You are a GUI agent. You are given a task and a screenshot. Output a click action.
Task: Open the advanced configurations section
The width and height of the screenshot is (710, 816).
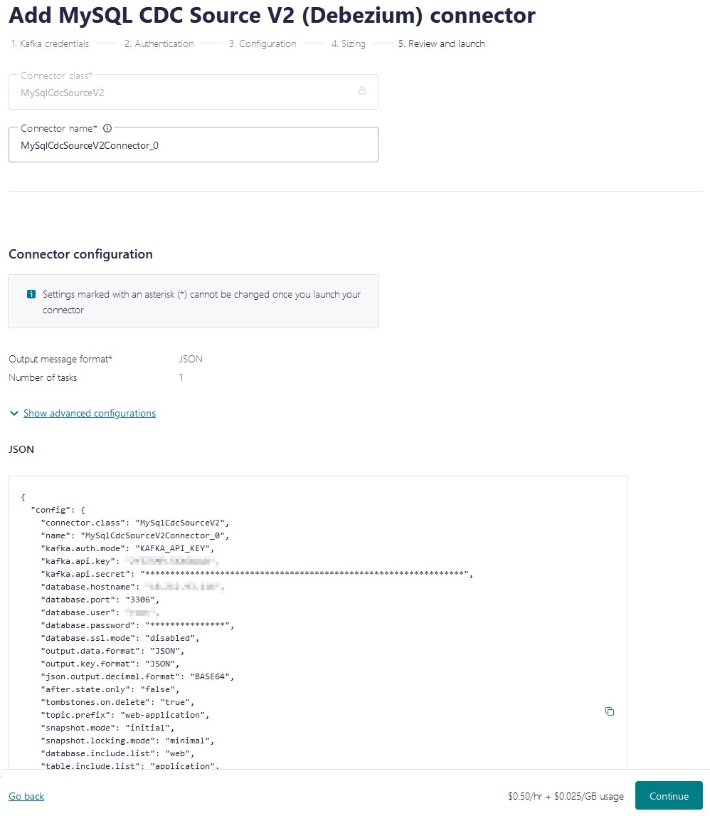pos(90,413)
